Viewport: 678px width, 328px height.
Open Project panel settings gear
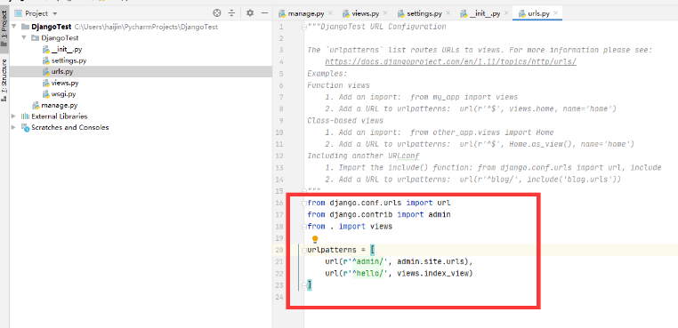pyautogui.click(x=250, y=13)
